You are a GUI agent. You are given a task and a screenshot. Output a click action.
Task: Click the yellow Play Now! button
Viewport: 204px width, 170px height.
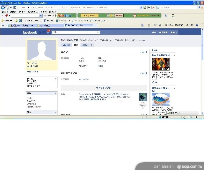90,16
